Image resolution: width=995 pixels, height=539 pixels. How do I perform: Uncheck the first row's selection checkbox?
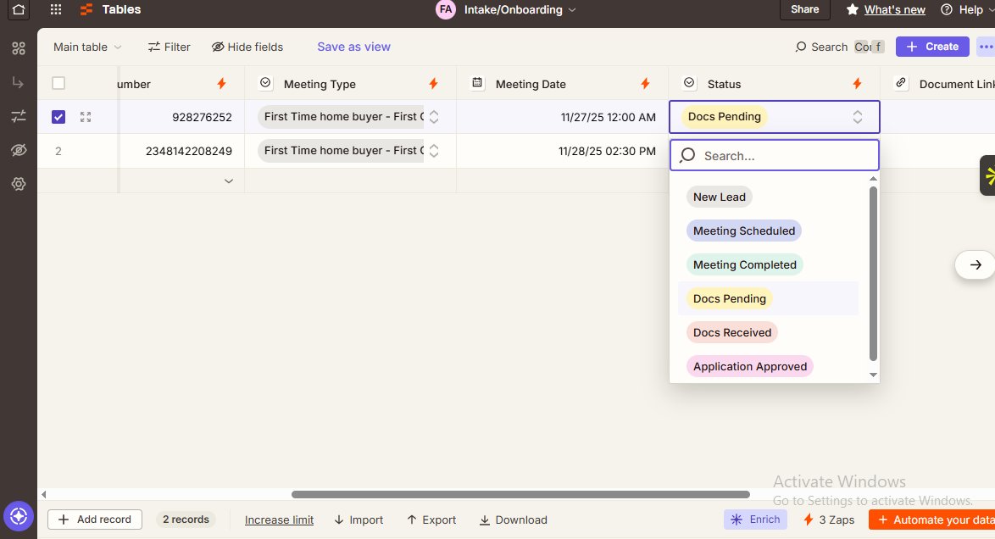[58, 116]
